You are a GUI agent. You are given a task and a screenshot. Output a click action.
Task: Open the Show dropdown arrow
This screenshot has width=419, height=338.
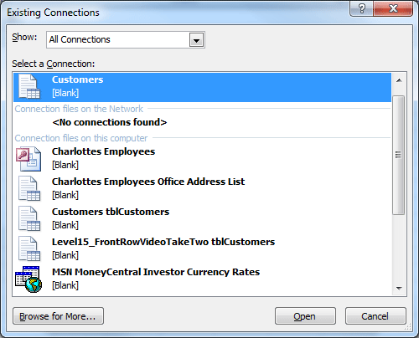pyautogui.click(x=196, y=40)
